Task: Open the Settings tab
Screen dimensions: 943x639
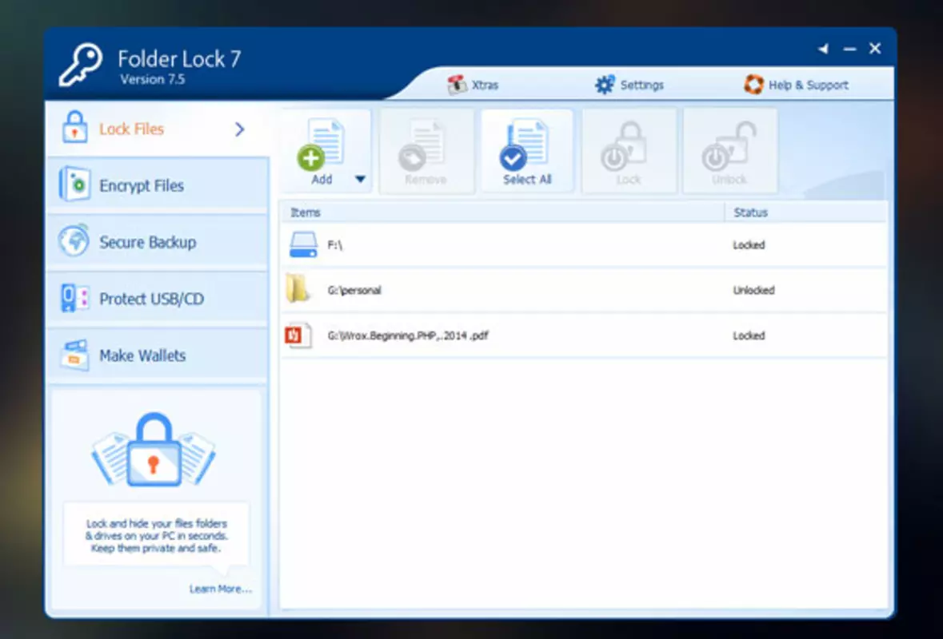Action: [629, 85]
